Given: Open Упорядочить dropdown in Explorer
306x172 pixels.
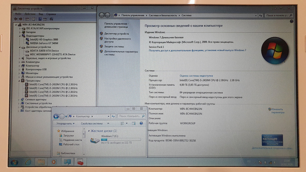Looking at the screenshot, I should 65,123.
